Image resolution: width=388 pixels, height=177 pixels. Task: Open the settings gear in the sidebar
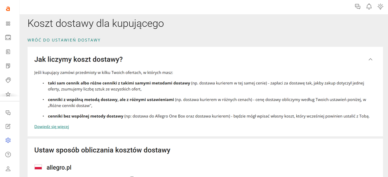[8, 140]
